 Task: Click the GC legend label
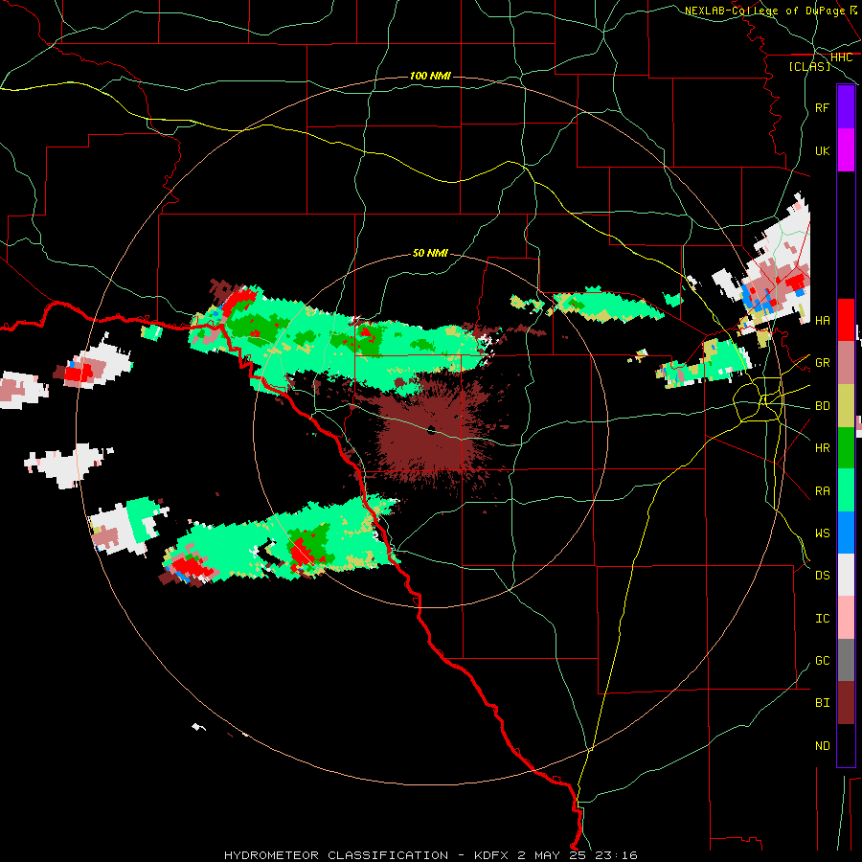(x=822, y=660)
